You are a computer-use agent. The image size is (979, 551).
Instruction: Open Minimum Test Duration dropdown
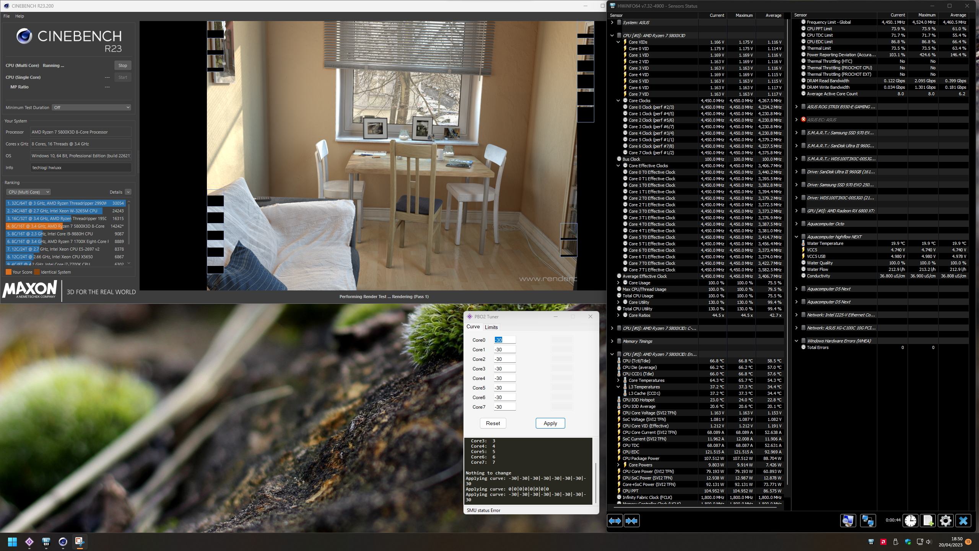tap(91, 108)
